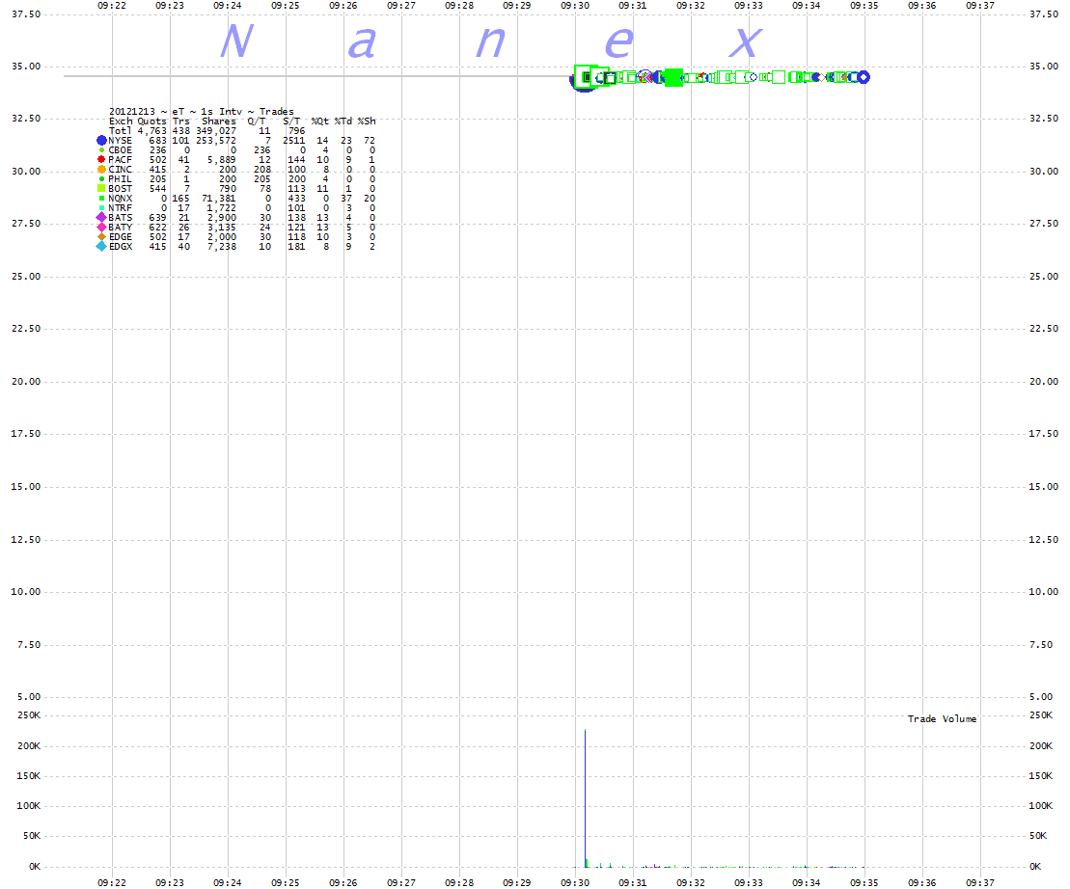Click the NYSE S/T value '2511'
Image resolution: width=1070 pixels, height=889 pixels.
coord(294,141)
